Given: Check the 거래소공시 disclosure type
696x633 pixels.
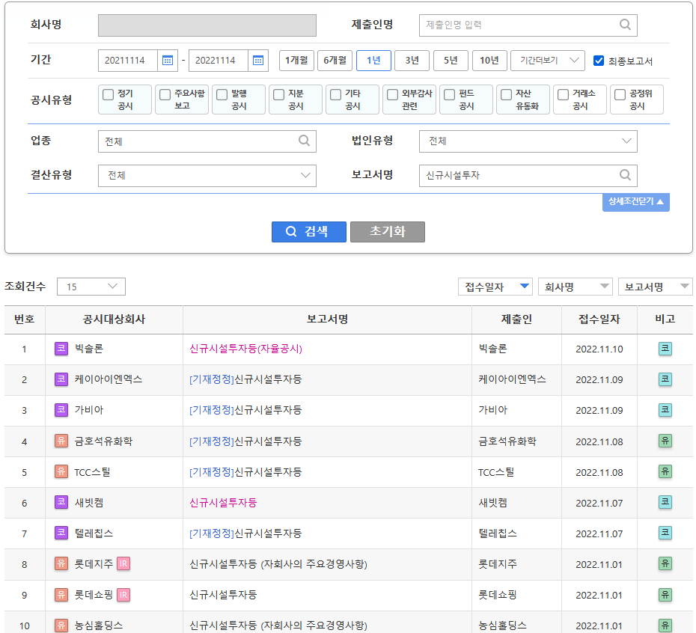Looking at the screenshot, I should [563, 94].
